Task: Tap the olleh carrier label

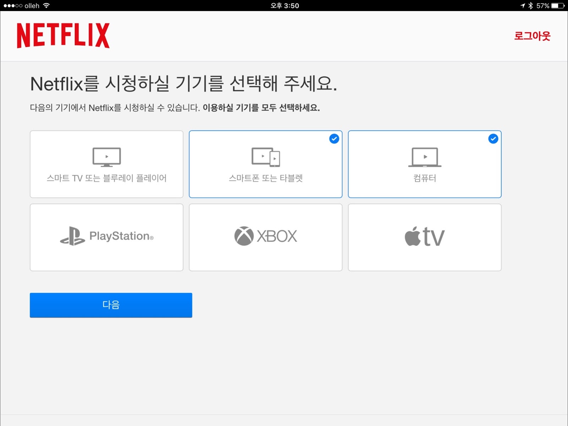Action: click(32, 6)
